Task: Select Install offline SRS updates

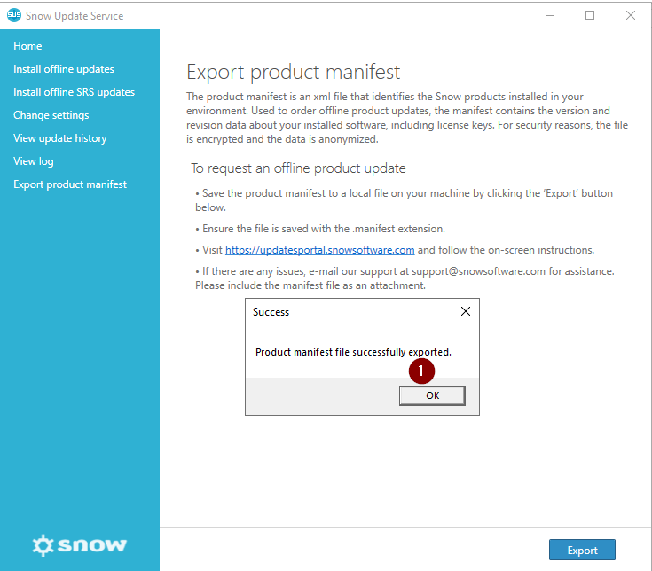Action: point(74,92)
